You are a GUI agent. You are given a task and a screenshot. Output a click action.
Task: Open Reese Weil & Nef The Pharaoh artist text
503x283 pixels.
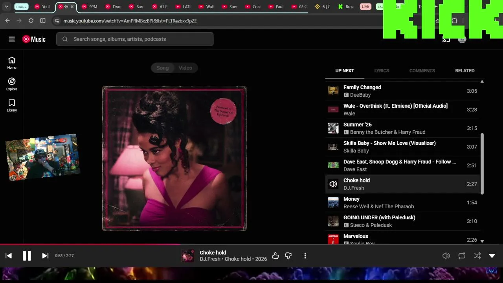pos(378,206)
